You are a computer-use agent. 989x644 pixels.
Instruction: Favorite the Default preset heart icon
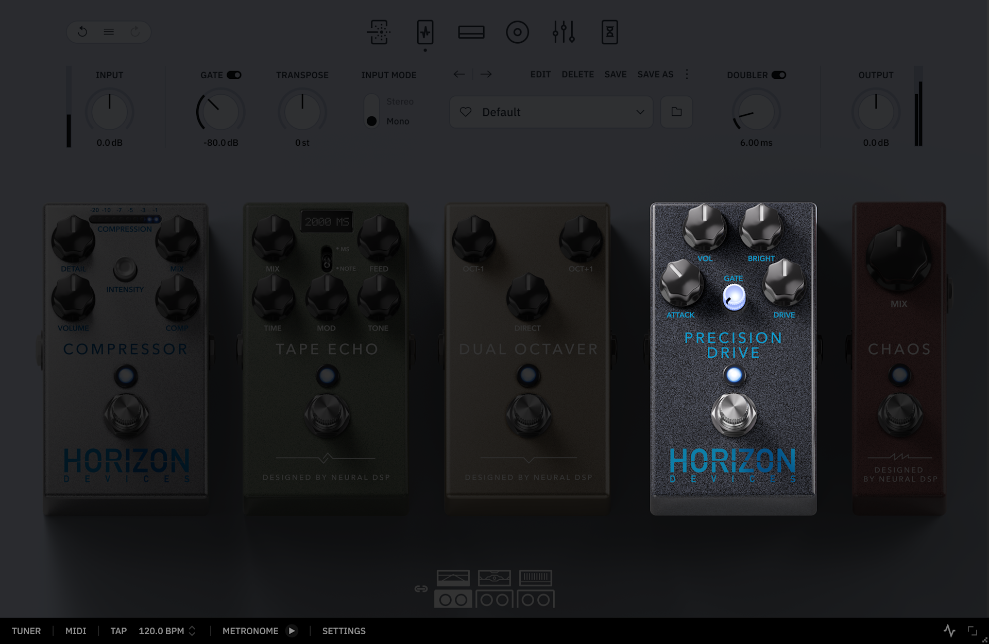click(466, 112)
